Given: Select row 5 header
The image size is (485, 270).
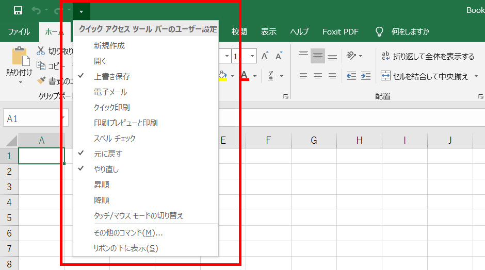Looking at the screenshot, I should [9, 218].
